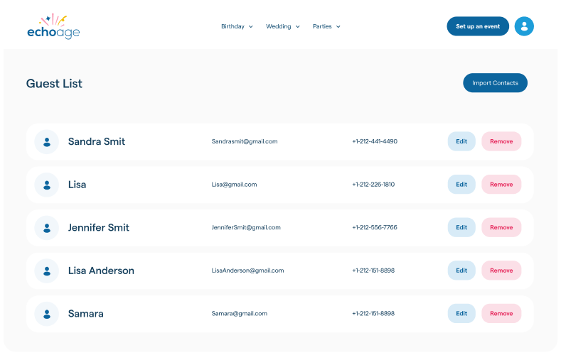Click Lisa Anderson's avatar icon

(46, 271)
